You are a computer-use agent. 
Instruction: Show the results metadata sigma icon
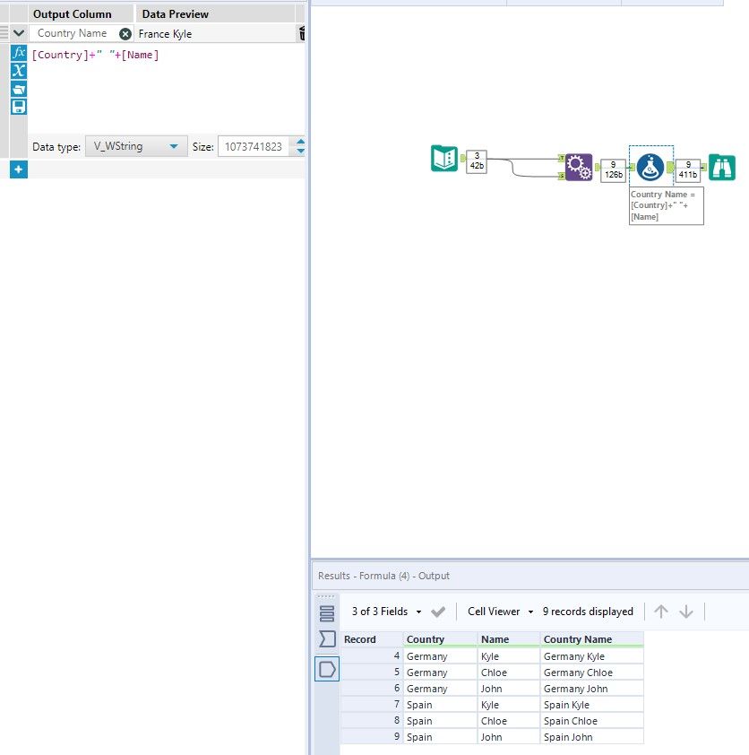click(327, 639)
